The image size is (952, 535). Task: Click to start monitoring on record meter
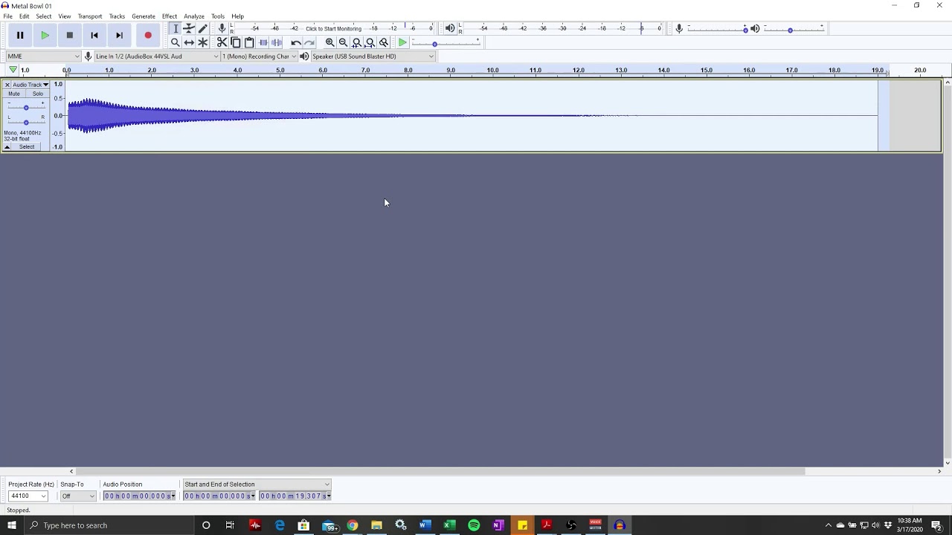tap(333, 28)
